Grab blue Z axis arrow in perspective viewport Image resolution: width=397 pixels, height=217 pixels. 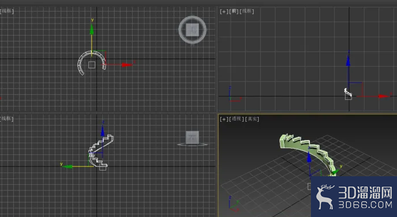(309, 157)
